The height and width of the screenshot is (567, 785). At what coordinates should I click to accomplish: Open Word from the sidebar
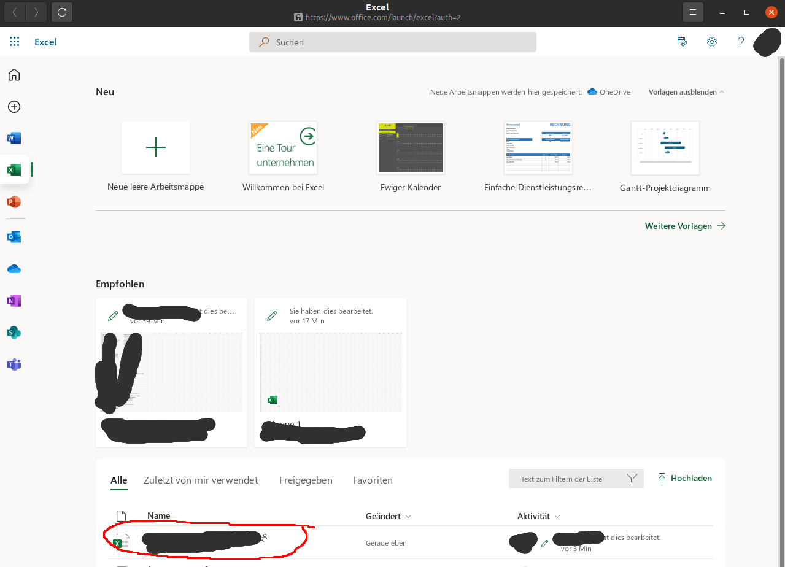[14, 138]
